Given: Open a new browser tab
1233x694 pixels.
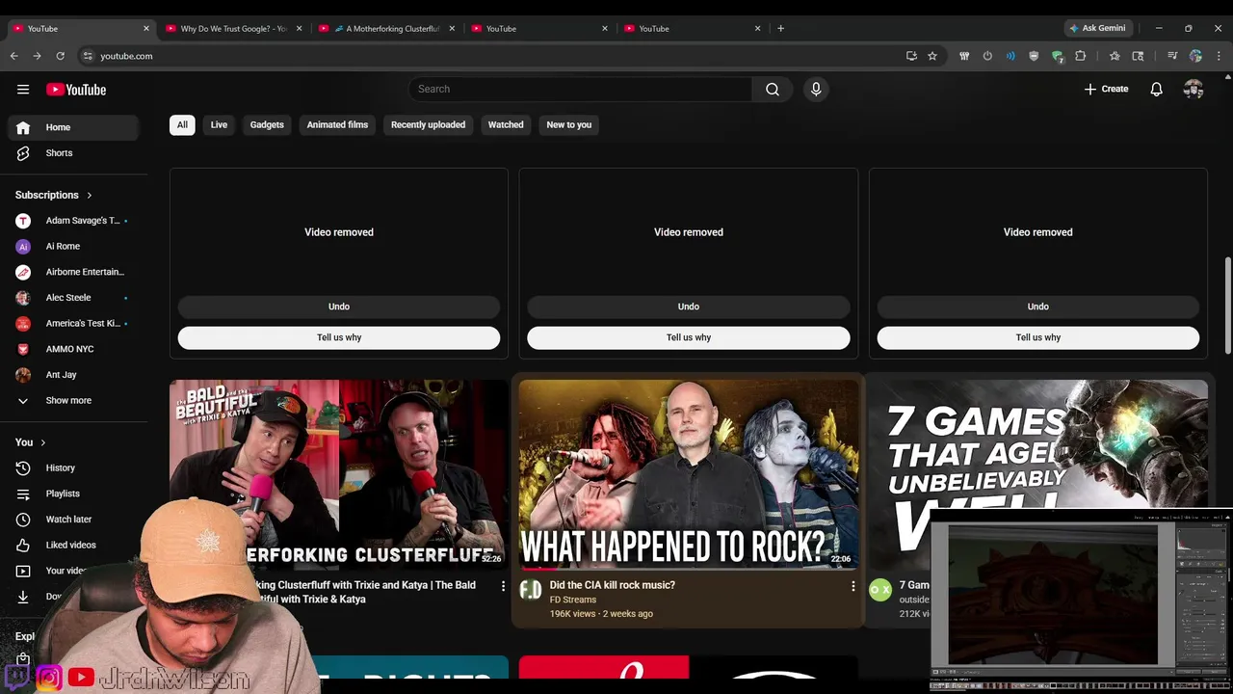Looking at the screenshot, I should tap(780, 29).
